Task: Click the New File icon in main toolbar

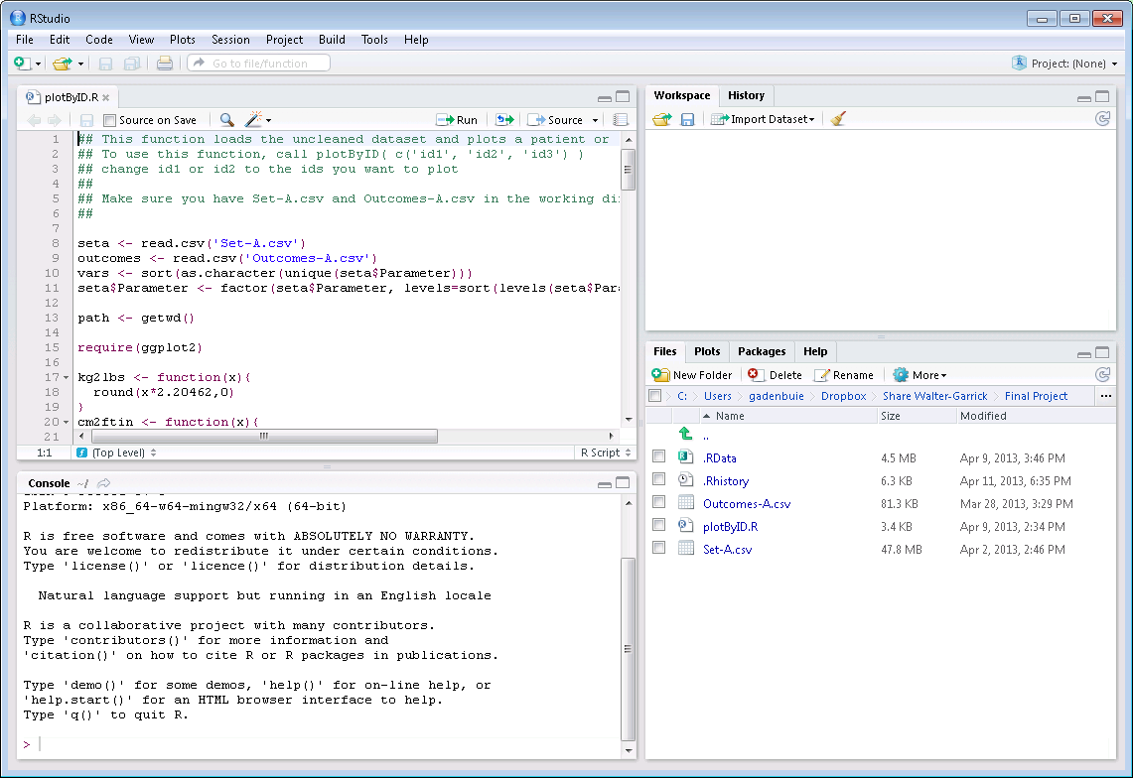Action: point(21,64)
